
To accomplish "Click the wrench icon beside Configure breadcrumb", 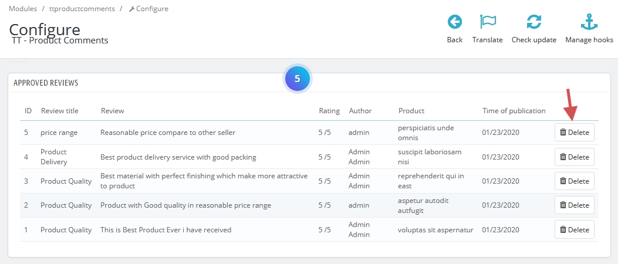I will 131,9.
